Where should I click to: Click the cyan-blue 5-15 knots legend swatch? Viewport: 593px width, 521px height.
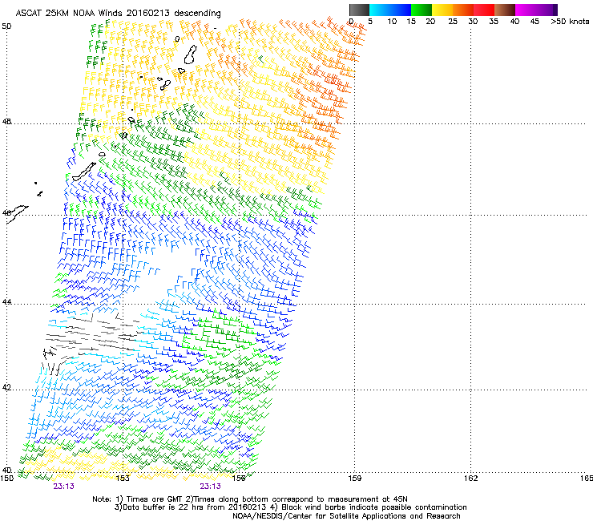tap(390, 10)
